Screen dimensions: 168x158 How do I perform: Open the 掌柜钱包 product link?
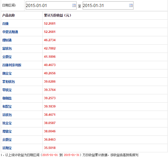(9, 82)
